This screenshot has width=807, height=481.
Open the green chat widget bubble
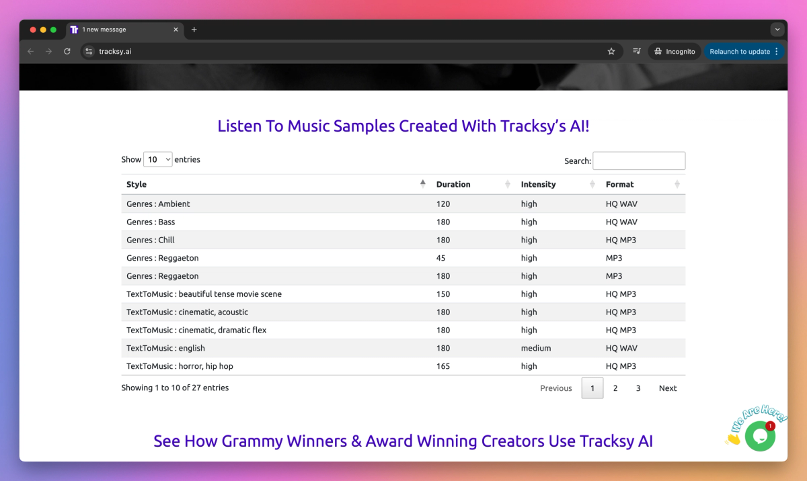(760, 436)
